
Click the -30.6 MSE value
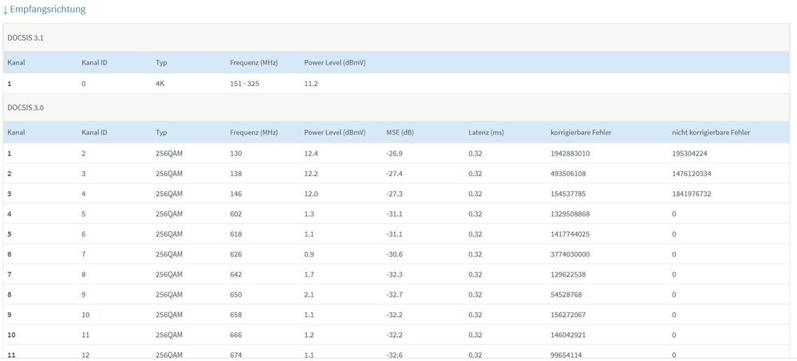pyautogui.click(x=394, y=254)
